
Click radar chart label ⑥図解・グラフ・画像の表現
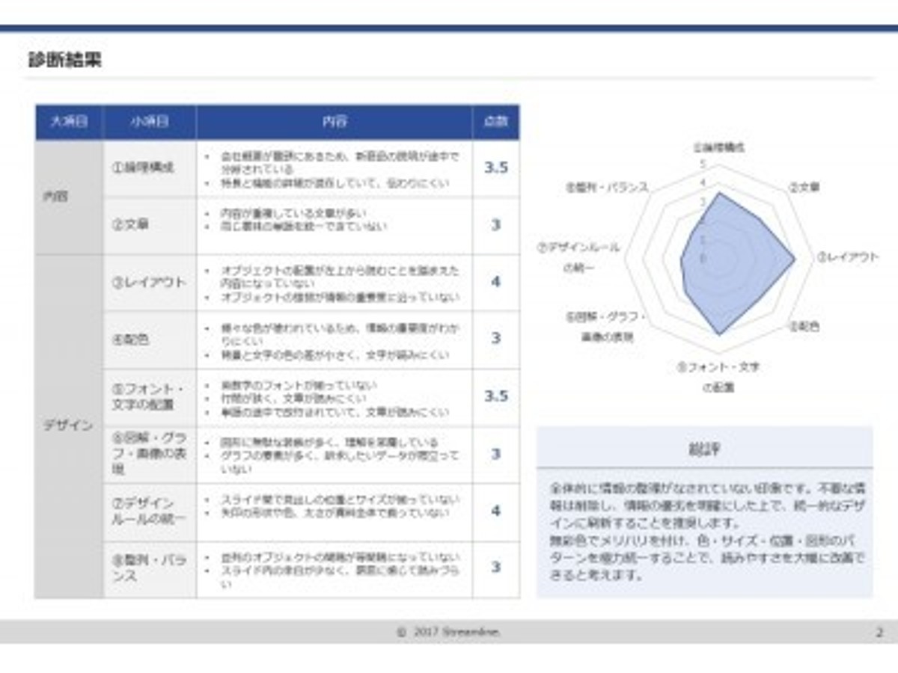605,327
